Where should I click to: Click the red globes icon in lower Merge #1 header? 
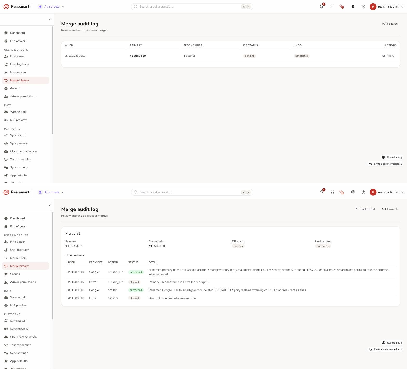pos(342,192)
